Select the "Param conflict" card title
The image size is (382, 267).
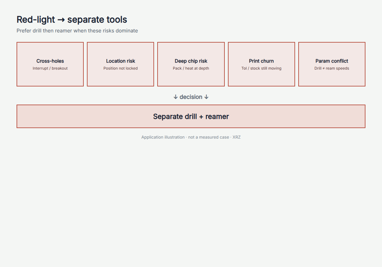[332, 61]
